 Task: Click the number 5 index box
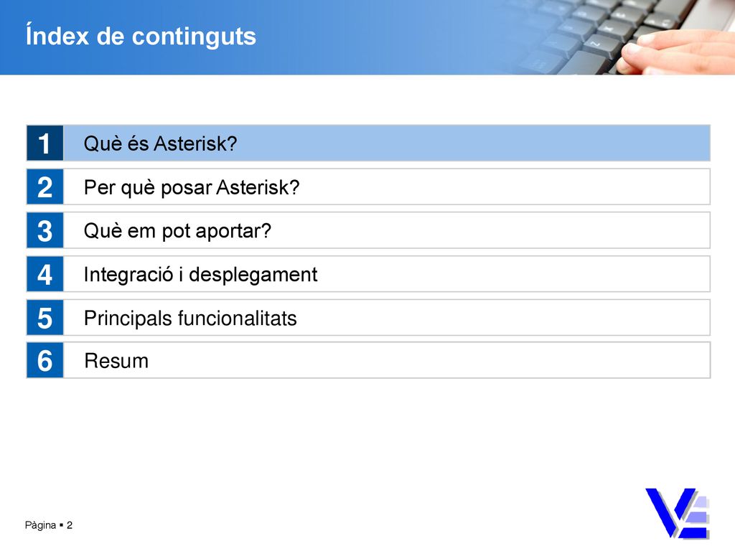coord(45,318)
